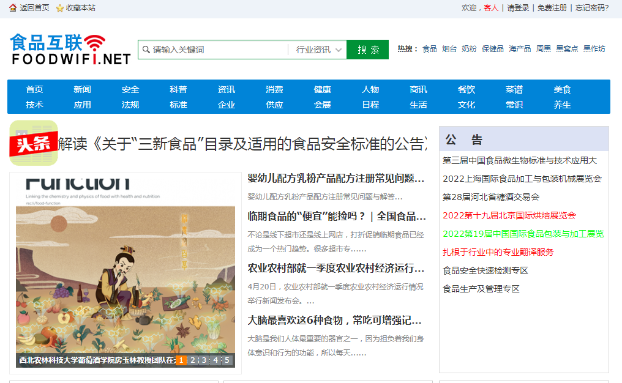Open red notice 2022第十九届北京国际烘焙展览会
Screen dimensions: 622x383
pyautogui.click(x=509, y=215)
